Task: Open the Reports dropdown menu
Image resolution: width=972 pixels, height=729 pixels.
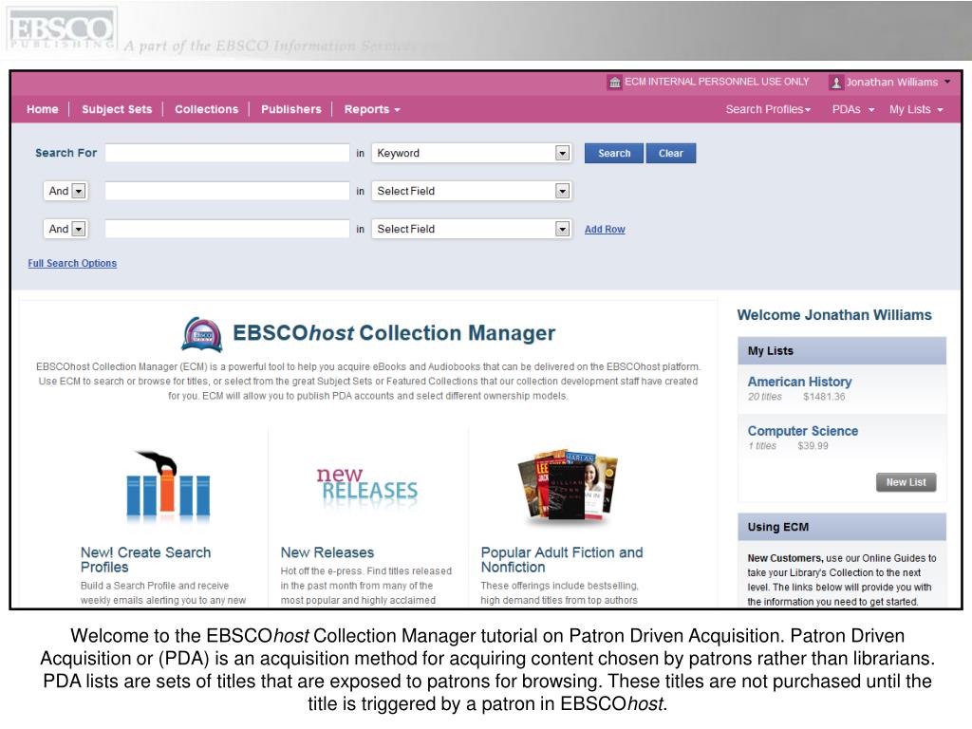Action: tap(372, 110)
